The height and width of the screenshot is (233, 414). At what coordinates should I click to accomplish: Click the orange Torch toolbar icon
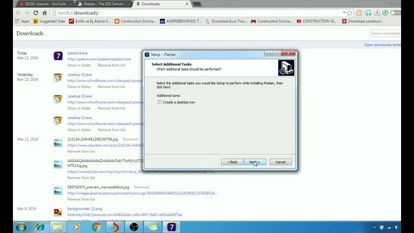coord(359,13)
